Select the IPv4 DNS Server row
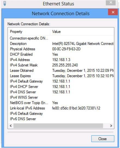 click(61, 92)
